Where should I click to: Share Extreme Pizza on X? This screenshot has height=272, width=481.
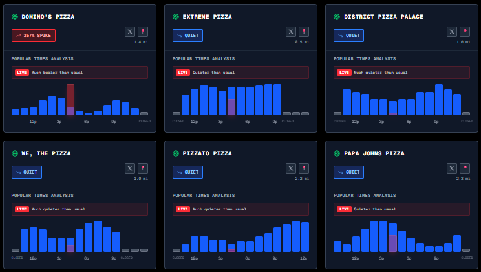(291, 32)
